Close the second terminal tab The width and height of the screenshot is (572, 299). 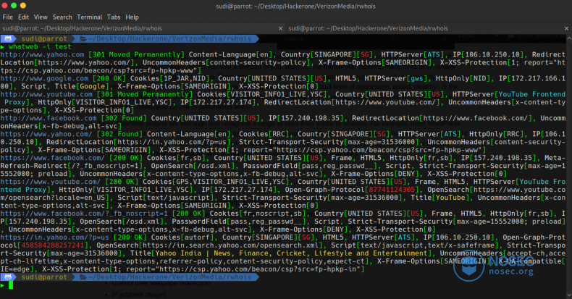[566, 28]
